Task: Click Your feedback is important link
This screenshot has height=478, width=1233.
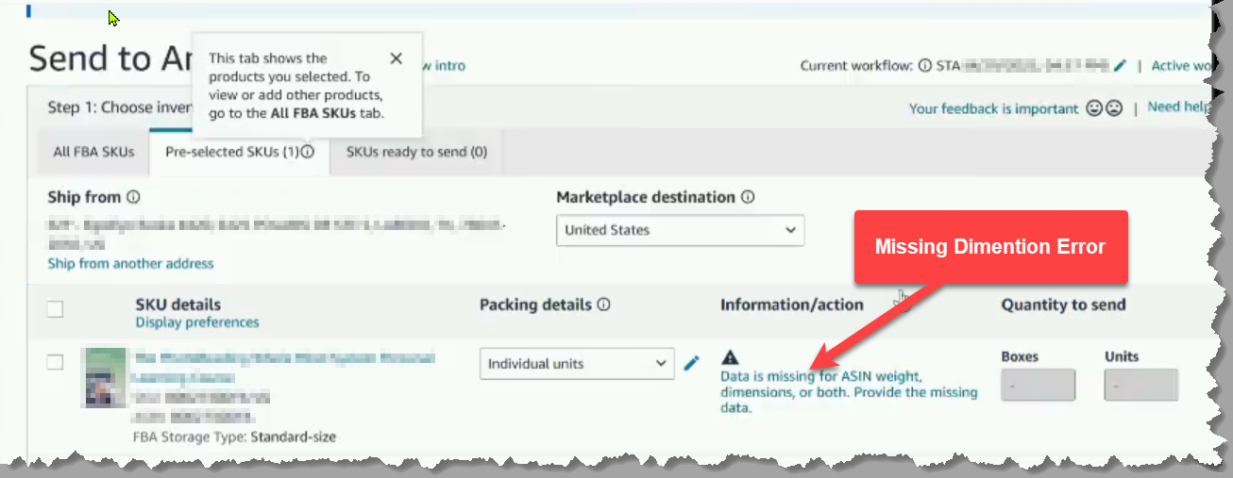Action: point(993,108)
